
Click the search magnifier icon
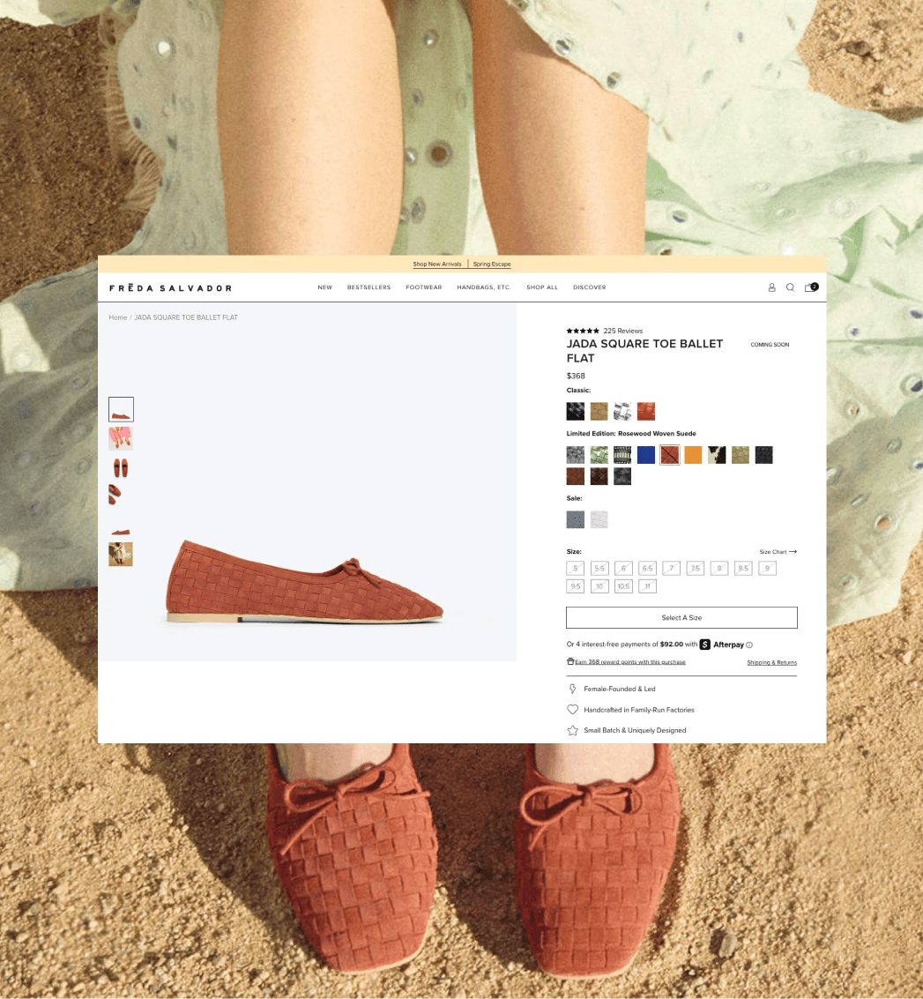coord(790,287)
